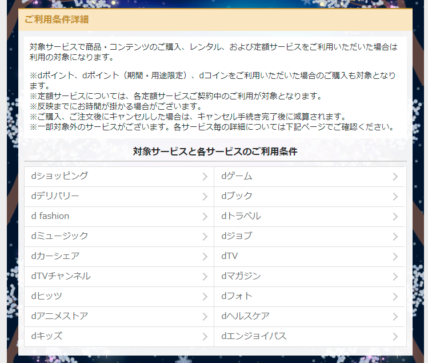Viewport: 428px width, 363px height.
Task: Open dアニメストア details
Action: pyautogui.click(x=119, y=317)
